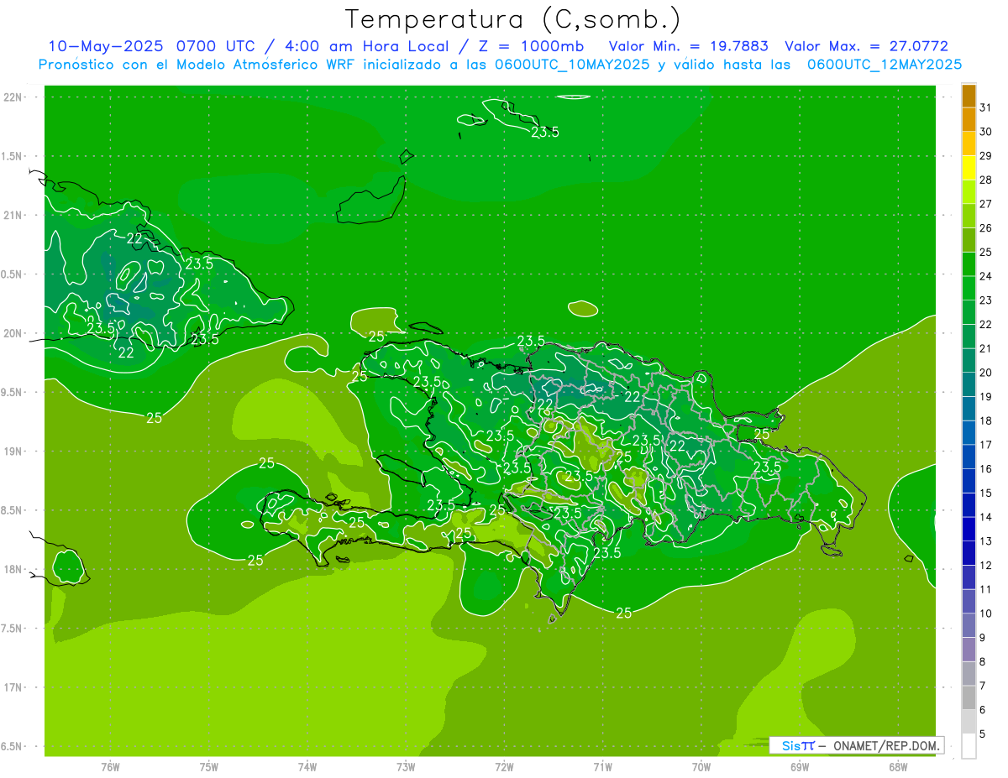Click the "21N" latitude axis label
The height and width of the screenshot is (778, 1008).
pyautogui.click(x=12, y=215)
